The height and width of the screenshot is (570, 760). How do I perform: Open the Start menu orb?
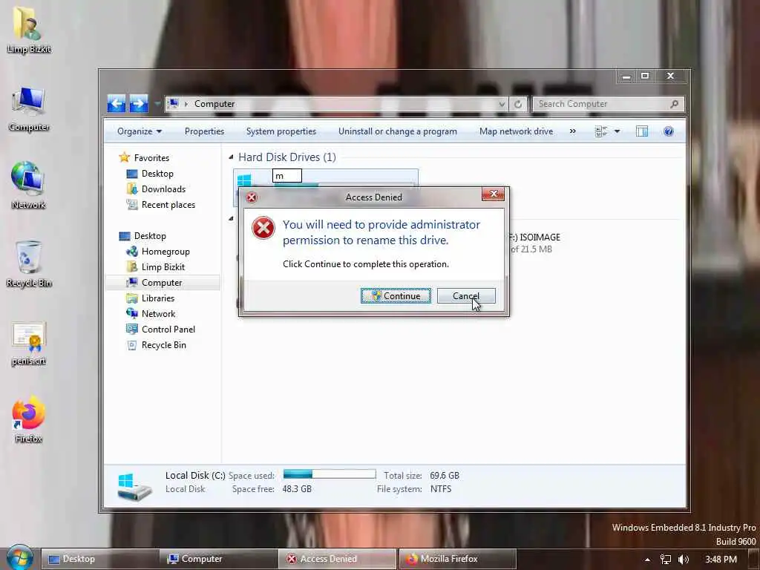coord(19,558)
